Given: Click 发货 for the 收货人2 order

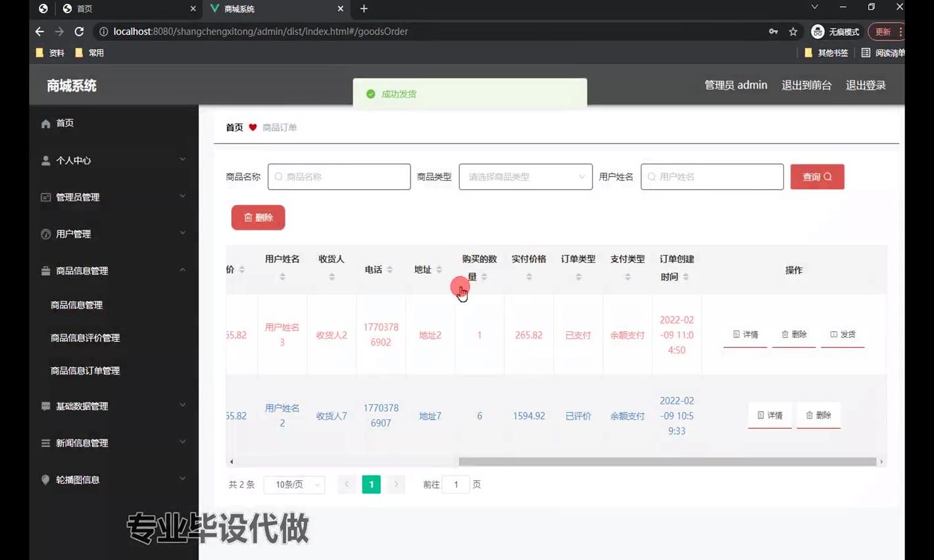Looking at the screenshot, I should [x=843, y=335].
